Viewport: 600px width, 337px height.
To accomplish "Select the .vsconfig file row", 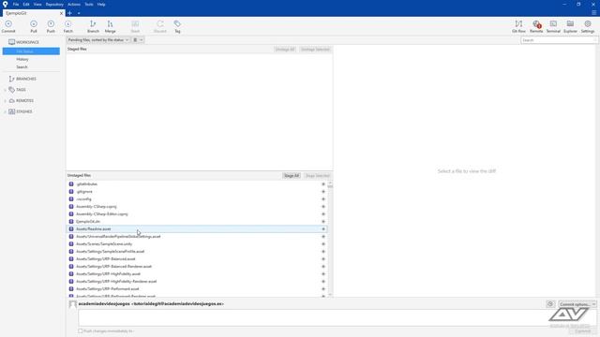I will click(x=197, y=199).
